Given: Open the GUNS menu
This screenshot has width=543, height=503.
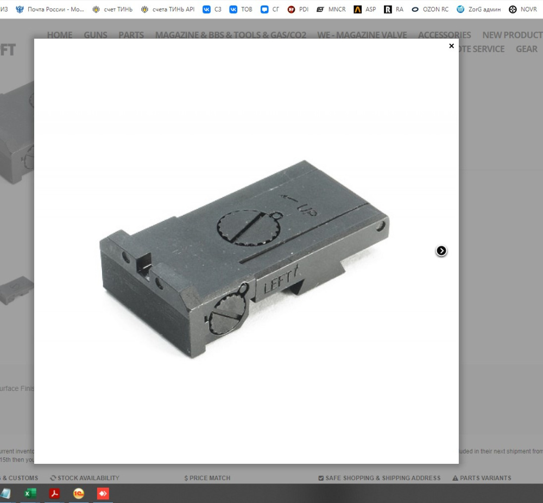Looking at the screenshot, I should pyautogui.click(x=95, y=35).
